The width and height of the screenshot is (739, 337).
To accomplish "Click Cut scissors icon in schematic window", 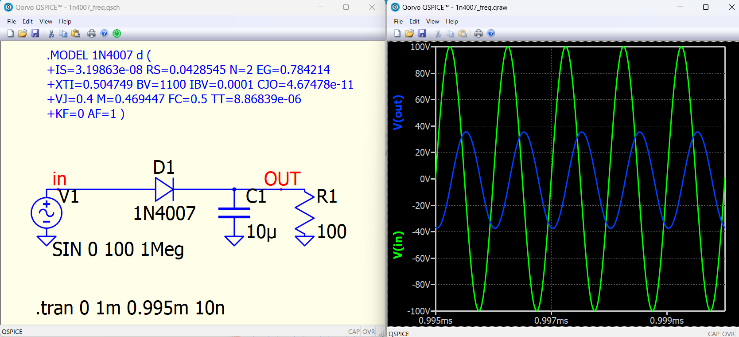I will [51, 33].
